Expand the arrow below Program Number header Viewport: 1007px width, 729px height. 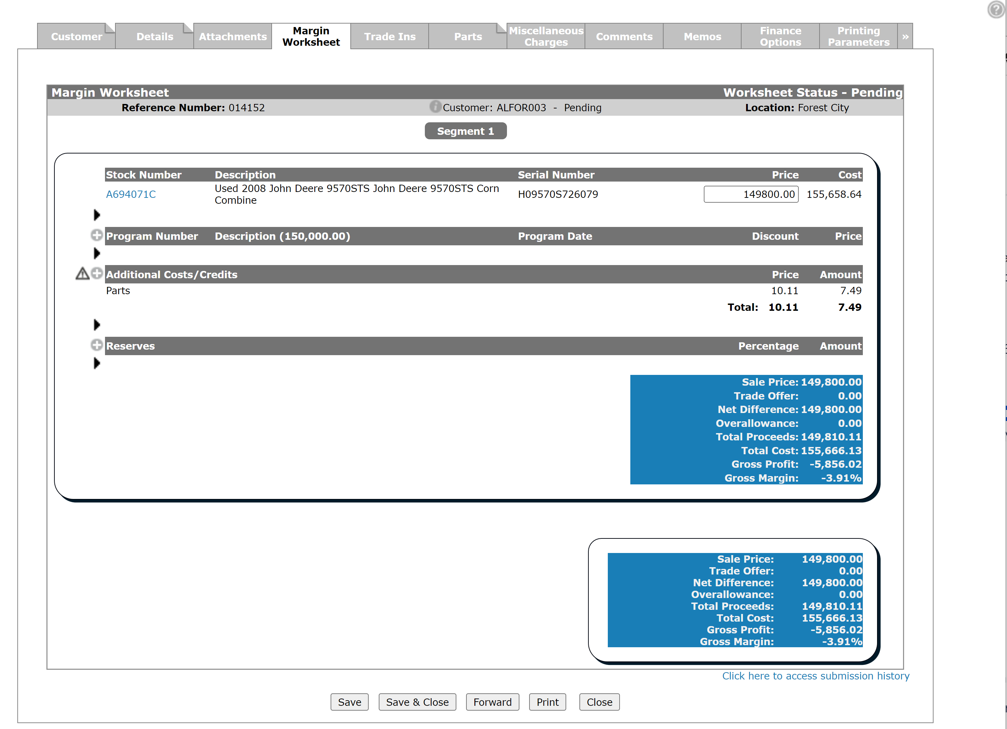(x=97, y=254)
